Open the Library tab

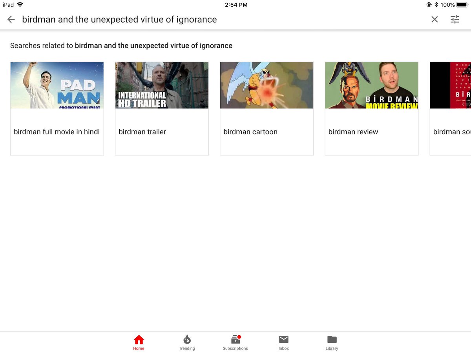[x=332, y=342]
